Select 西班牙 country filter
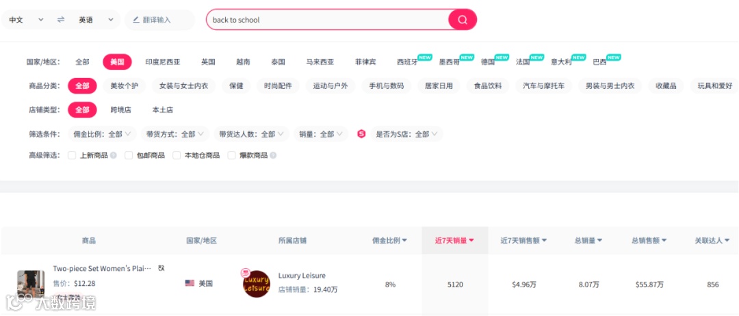 tap(408, 62)
